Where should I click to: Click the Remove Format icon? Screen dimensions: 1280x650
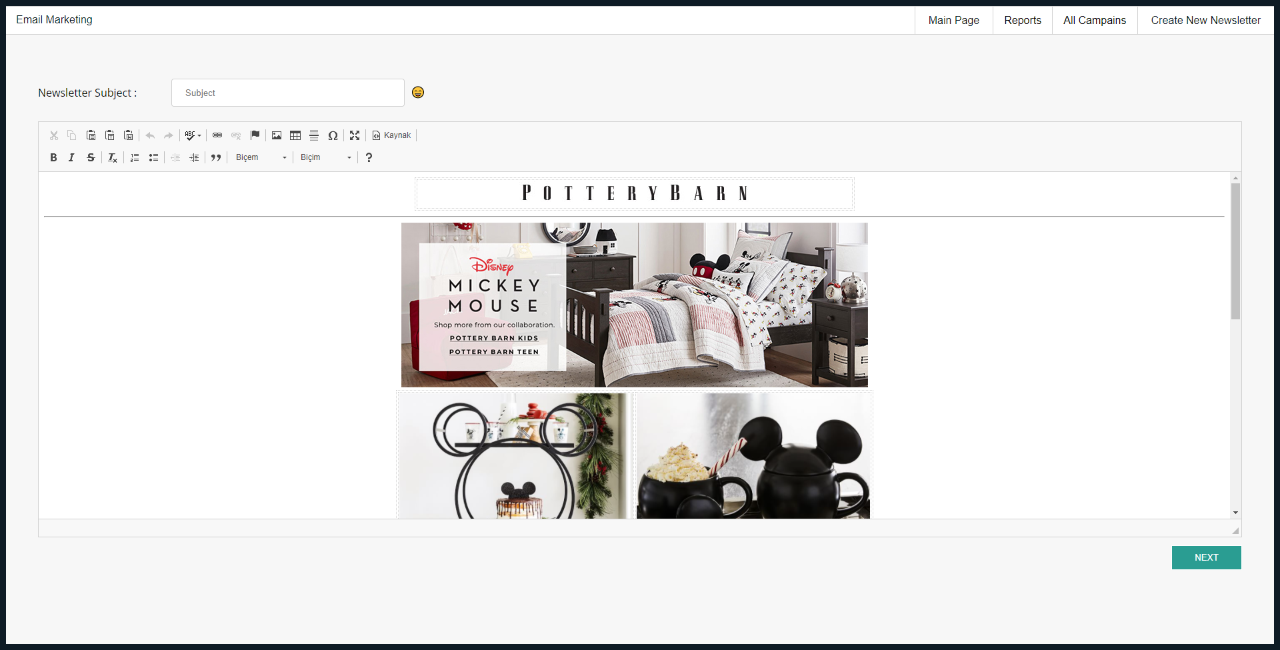[x=113, y=157]
